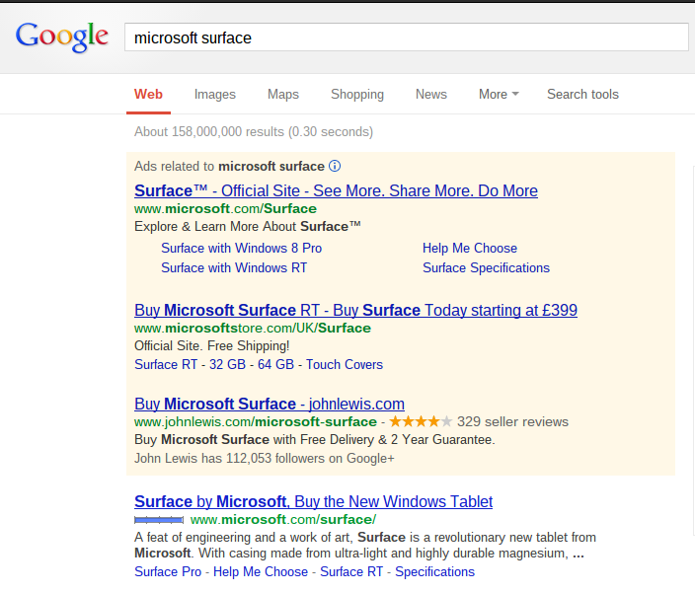Open the Buy Microsoft Surface johnlewis.com ad
This screenshot has width=695, height=593.
270,404
